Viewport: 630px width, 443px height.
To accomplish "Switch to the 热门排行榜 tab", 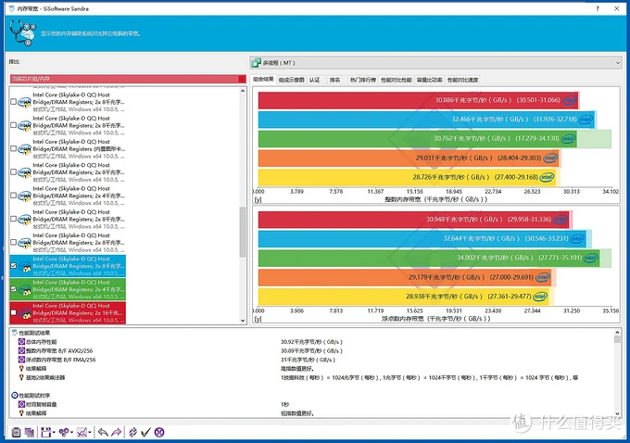I will [x=362, y=80].
